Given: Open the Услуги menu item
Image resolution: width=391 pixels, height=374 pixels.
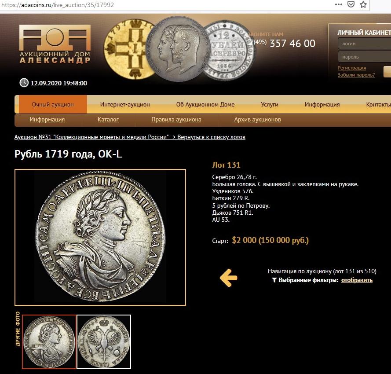Looking at the screenshot, I should pos(269,104).
